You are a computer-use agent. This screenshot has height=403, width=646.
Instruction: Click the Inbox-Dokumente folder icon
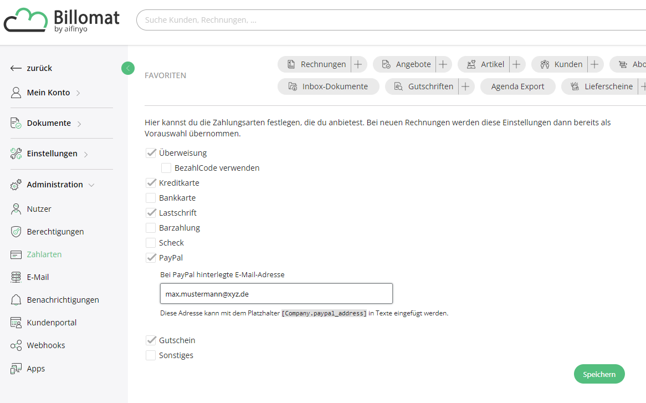pyautogui.click(x=293, y=86)
